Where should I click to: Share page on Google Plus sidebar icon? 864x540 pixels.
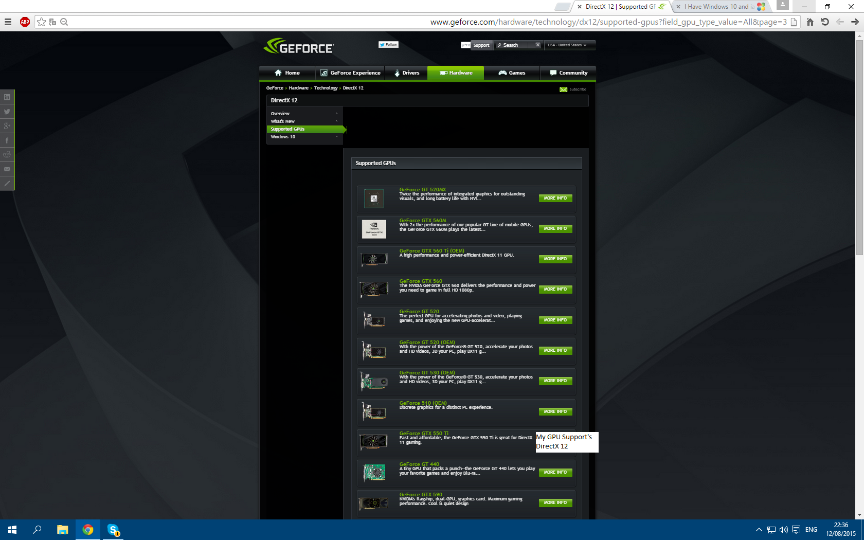click(x=7, y=125)
